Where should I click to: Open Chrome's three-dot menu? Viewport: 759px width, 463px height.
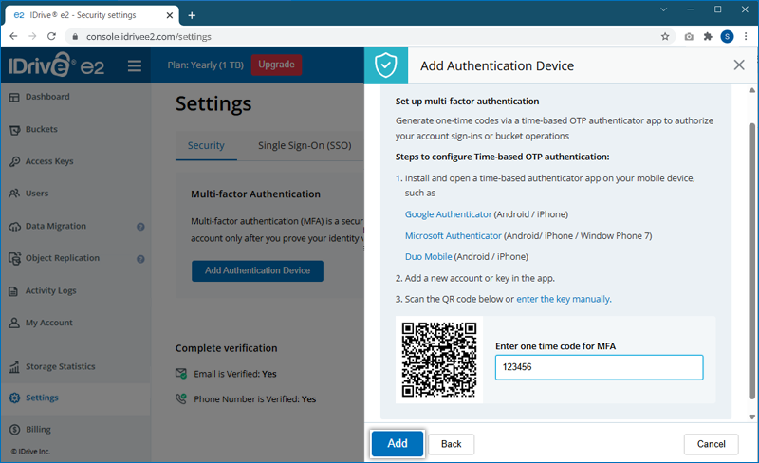745,37
